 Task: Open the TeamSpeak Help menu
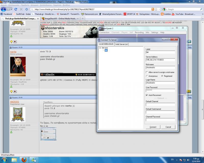162,32
